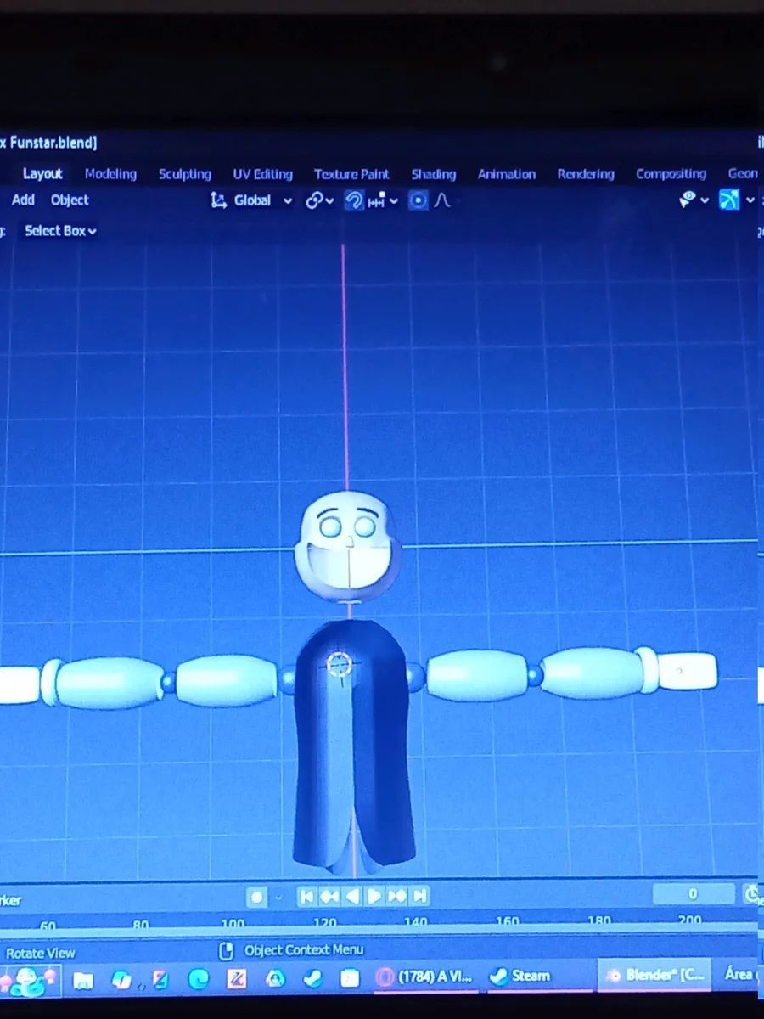Click the current frame number field
This screenshot has width=764, height=1019.
[x=694, y=894]
